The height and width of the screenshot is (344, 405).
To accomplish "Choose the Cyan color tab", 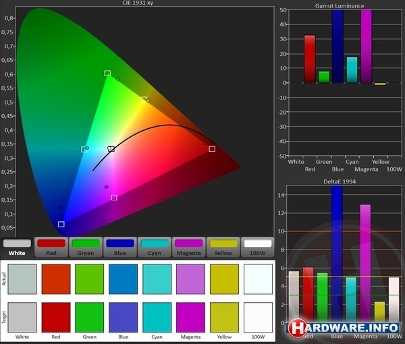I will click(155, 247).
